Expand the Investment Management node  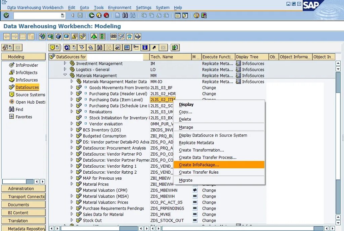tap(65, 63)
